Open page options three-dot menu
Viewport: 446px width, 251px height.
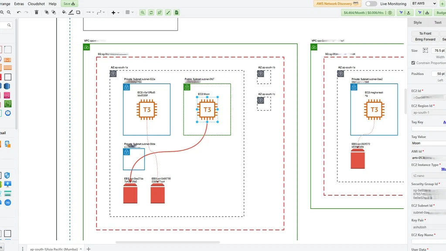click(23, 249)
